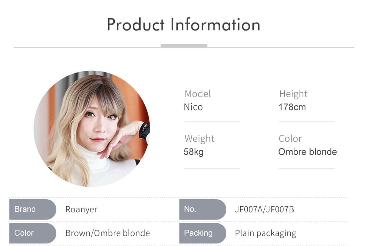This screenshot has height=246, width=368.
Task: Select the 58kg weight value
Action: click(x=194, y=152)
